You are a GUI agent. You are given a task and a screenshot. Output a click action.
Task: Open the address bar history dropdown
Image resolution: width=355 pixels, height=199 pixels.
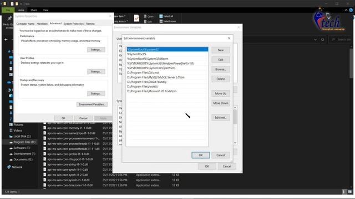[x=316, y=39]
